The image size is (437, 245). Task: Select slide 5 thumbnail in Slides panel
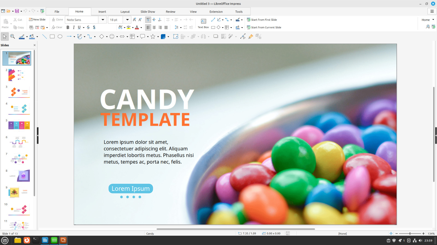pos(19,125)
